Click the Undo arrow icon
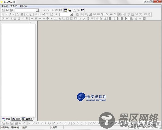 pyautogui.click(x=44, y=10)
